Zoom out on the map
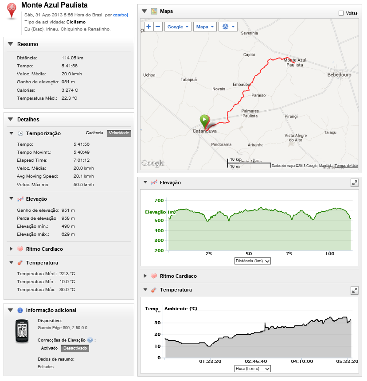 click(x=159, y=26)
